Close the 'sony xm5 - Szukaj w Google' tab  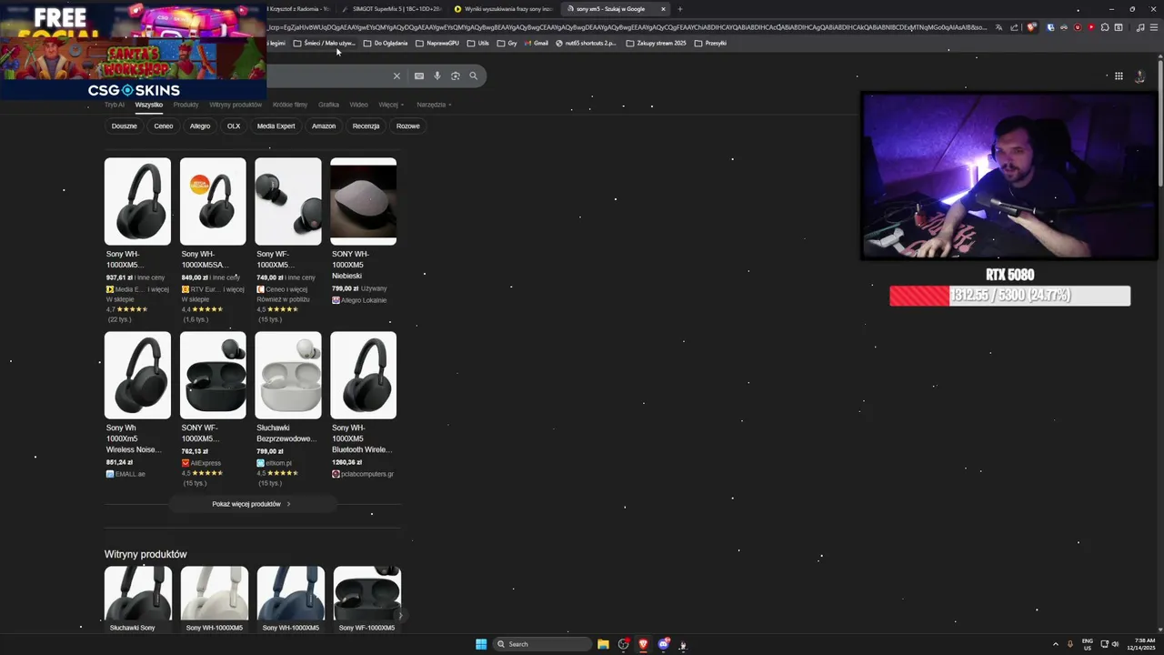663,9
